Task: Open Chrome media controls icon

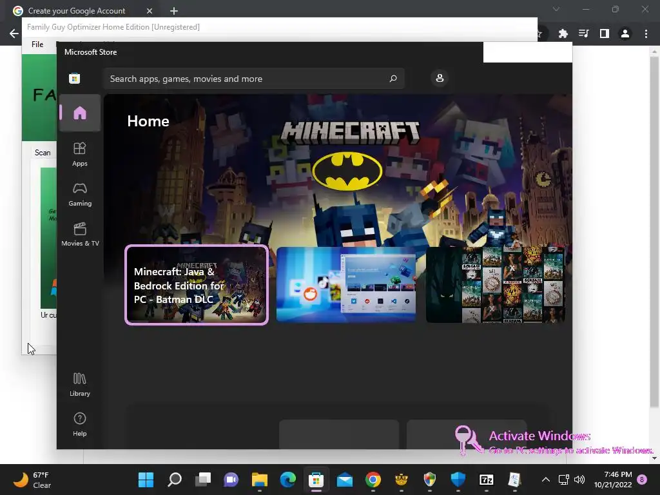Action: (584, 34)
